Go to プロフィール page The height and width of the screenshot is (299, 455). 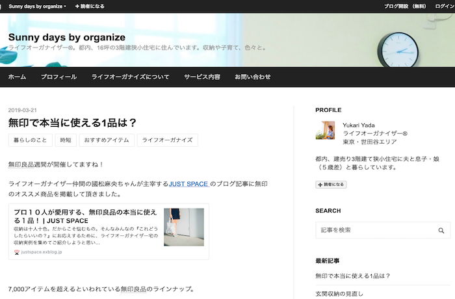(58, 77)
